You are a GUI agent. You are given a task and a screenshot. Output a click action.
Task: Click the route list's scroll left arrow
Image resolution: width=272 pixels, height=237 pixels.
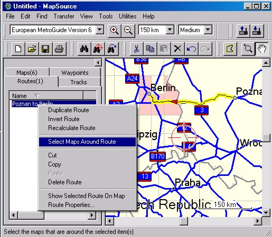coord(13,215)
